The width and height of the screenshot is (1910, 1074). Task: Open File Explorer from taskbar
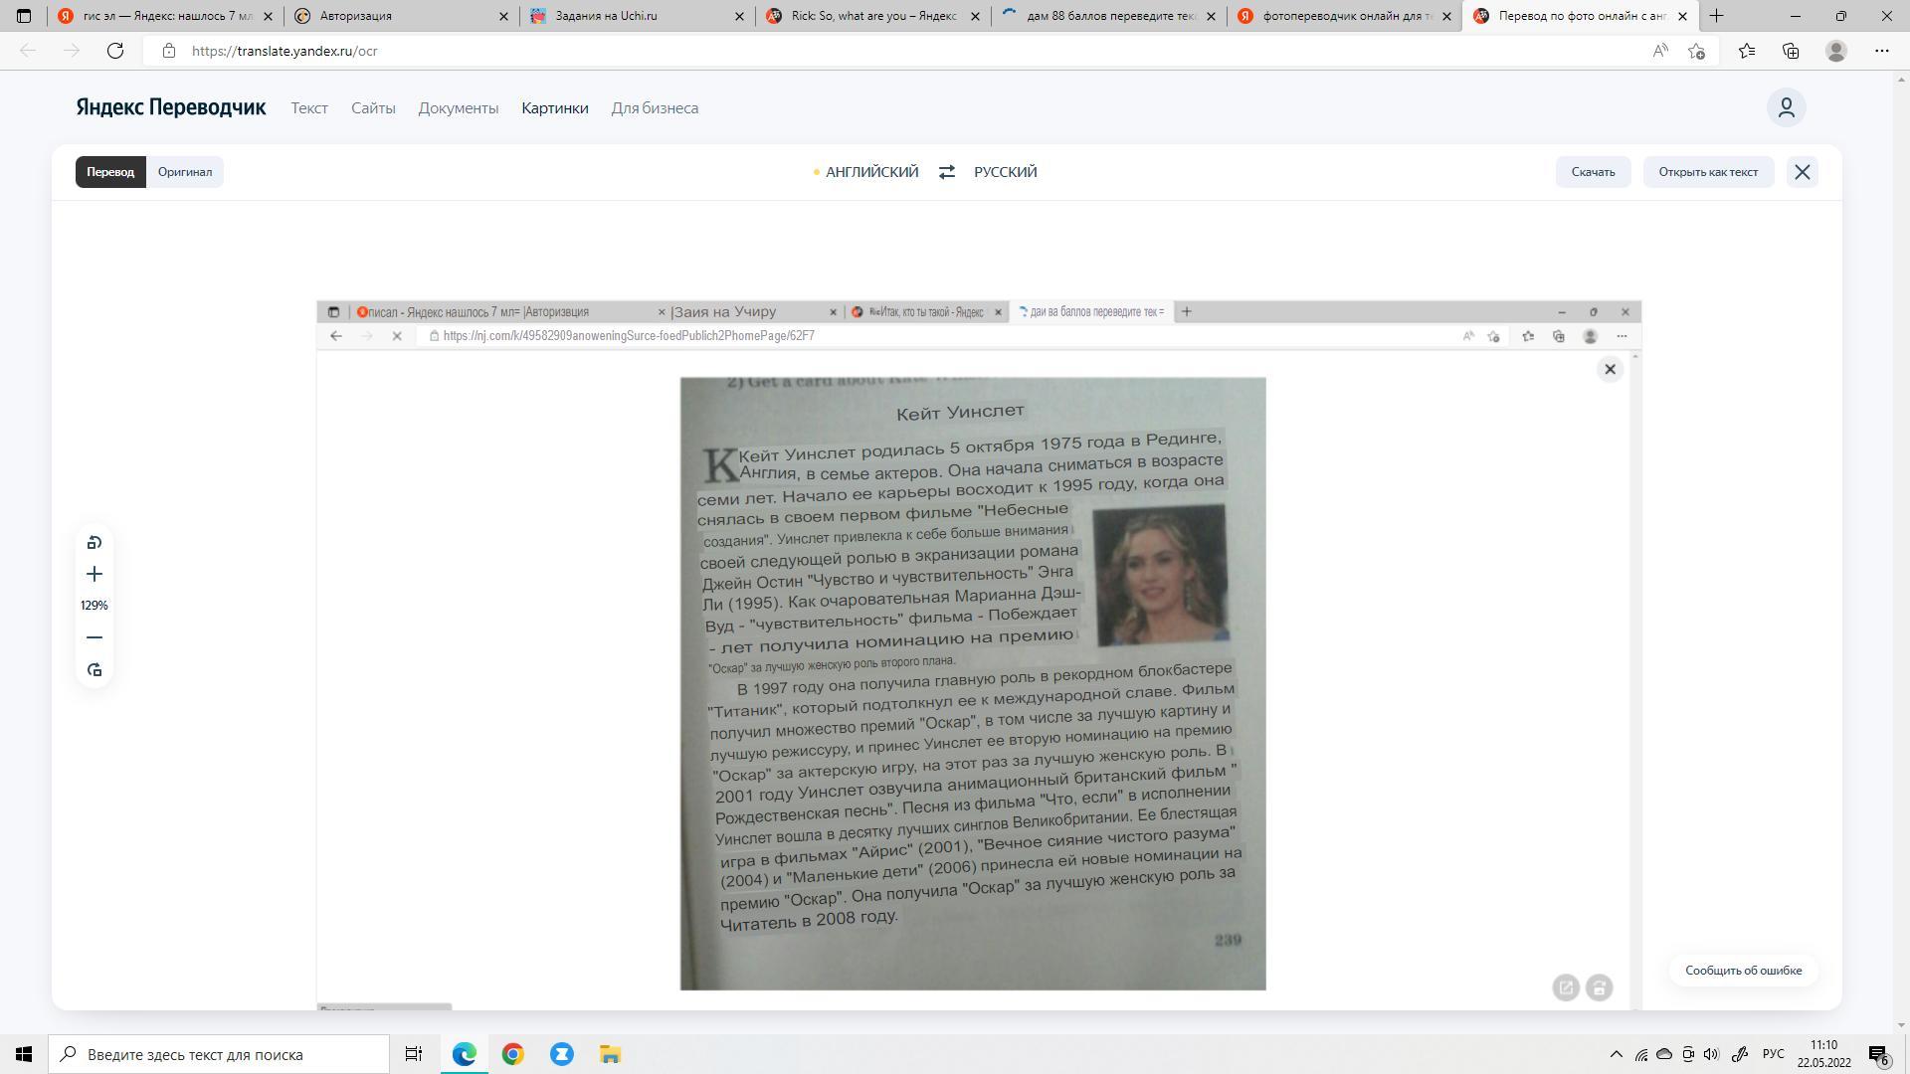coord(610,1054)
